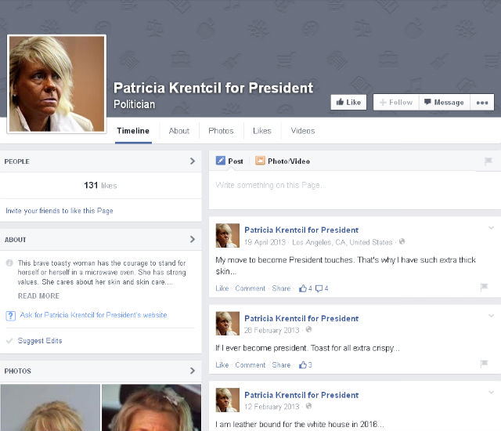Screen dimensions: 501x431
Task: Expand the Photos section arrow
Action: point(193,371)
